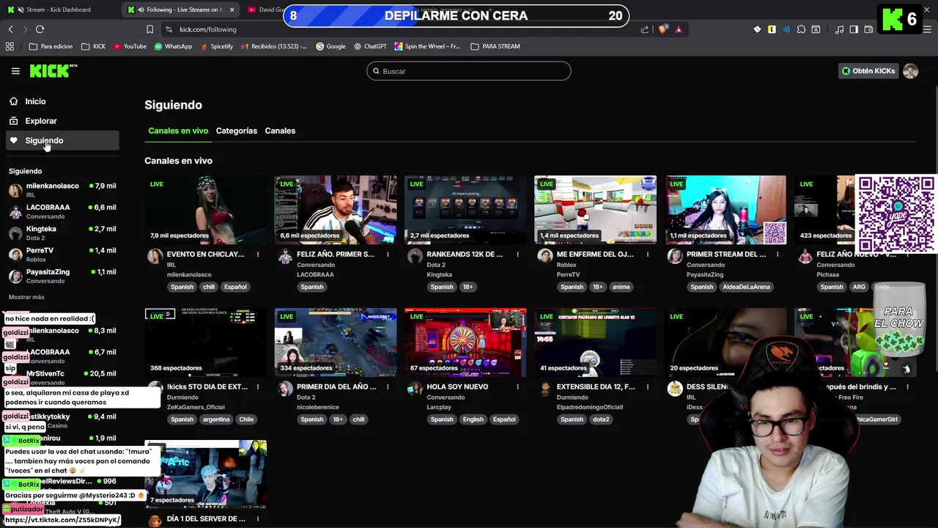Screen dimensions: 938x528
Task: Click the chill tag under milenkanolasco stream
Action: (209, 287)
